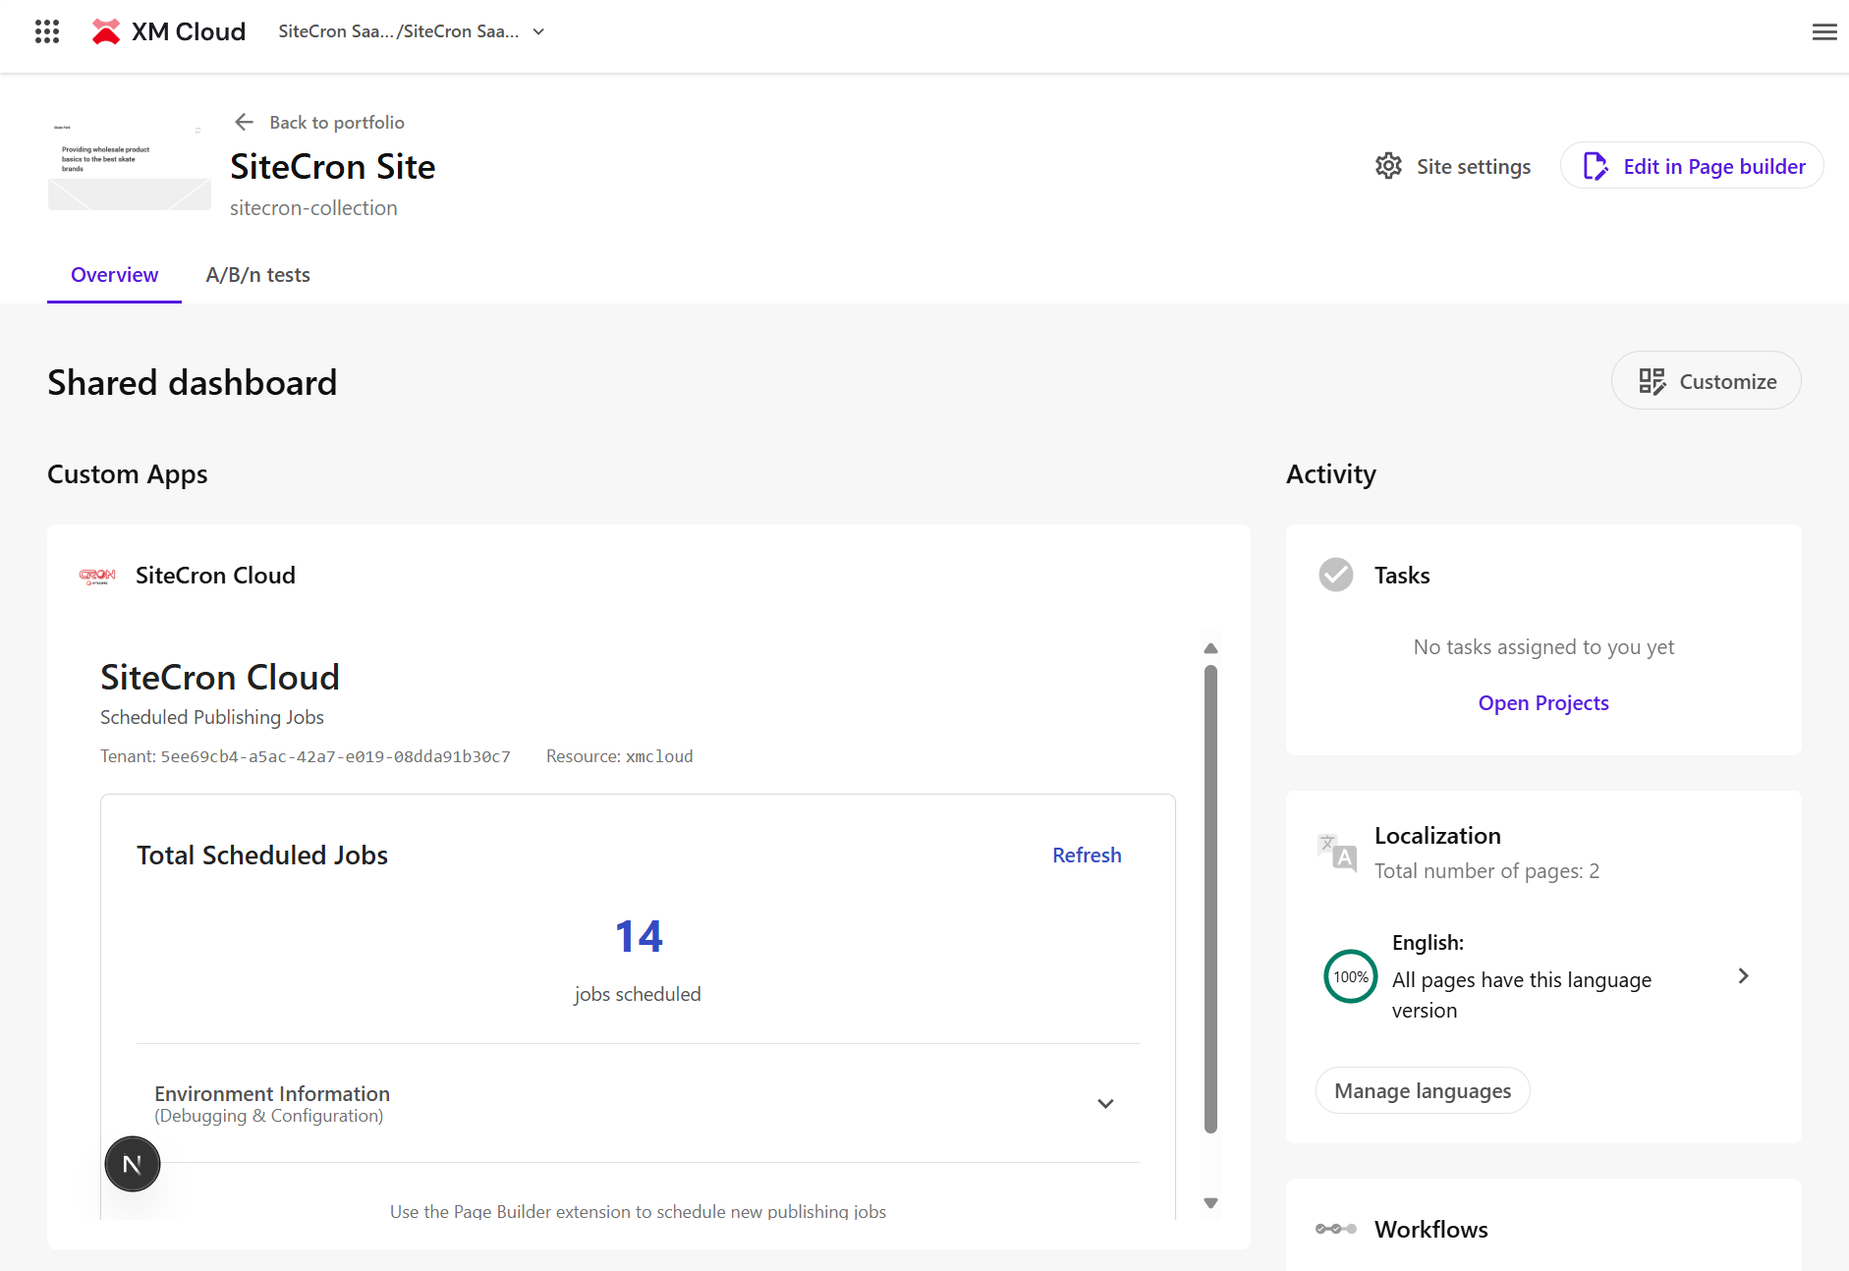This screenshot has height=1271, width=1849.
Task: Click the Customize button
Action: pyautogui.click(x=1706, y=381)
